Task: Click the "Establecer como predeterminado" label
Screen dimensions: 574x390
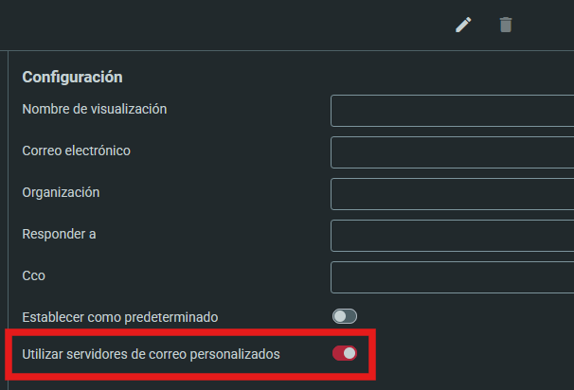Action: click(x=120, y=316)
